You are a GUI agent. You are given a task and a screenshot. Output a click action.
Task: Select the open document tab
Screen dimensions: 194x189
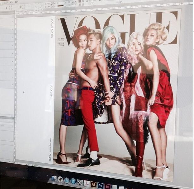point(30,11)
